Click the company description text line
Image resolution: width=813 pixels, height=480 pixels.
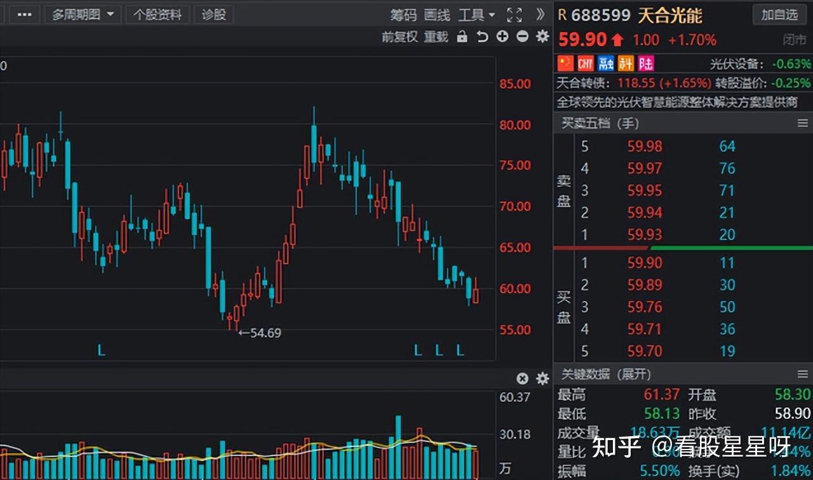pos(677,102)
